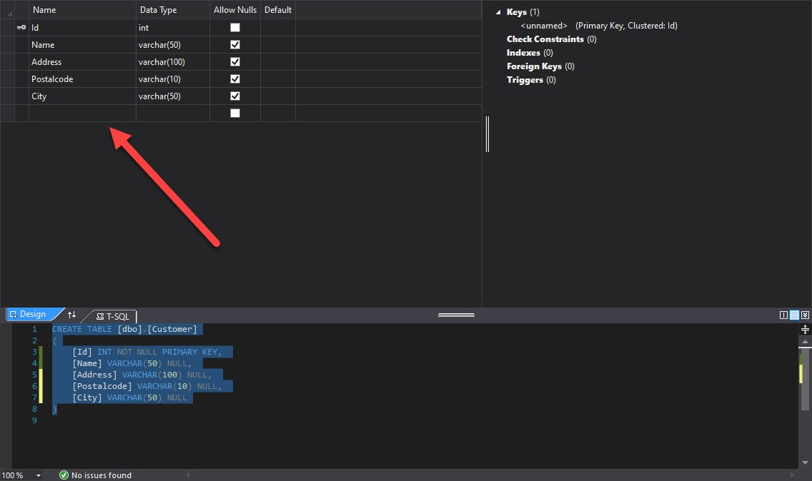Click the collapse pane chevron icon at top right
Image resolution: width=812 pixels, height=481 pixels.
(x=805, y=315)
